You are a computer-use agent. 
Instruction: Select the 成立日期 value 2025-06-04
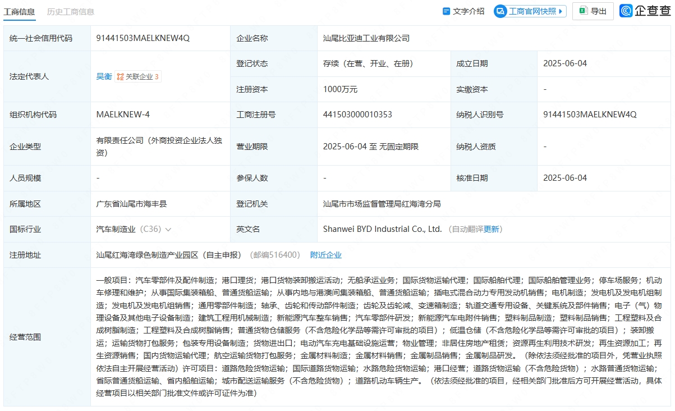click(x=565, y=63)
